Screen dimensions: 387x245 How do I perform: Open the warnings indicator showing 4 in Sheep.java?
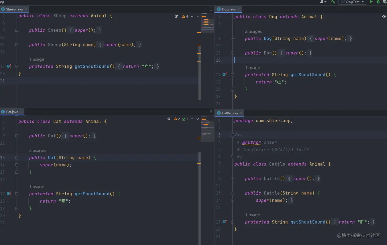coord(185,16)
